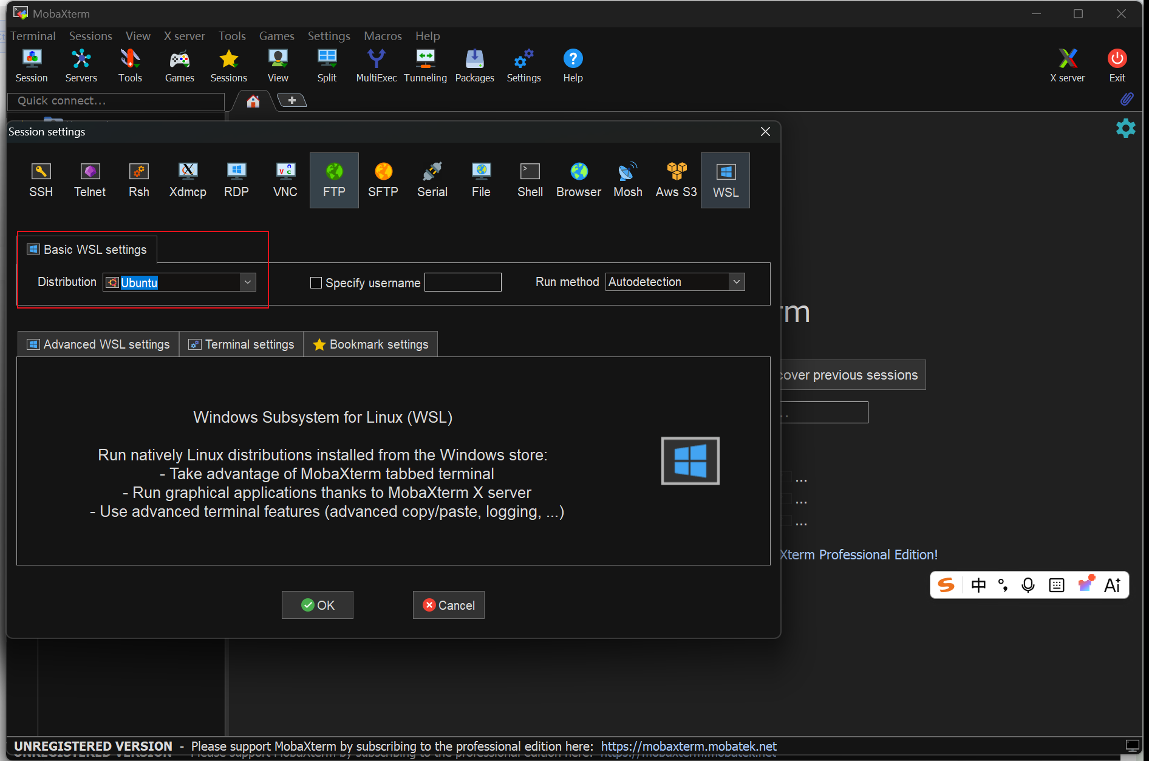Open the Tools toolbar icon
This screenshot has width=1149, height=761.
point(130,66)
